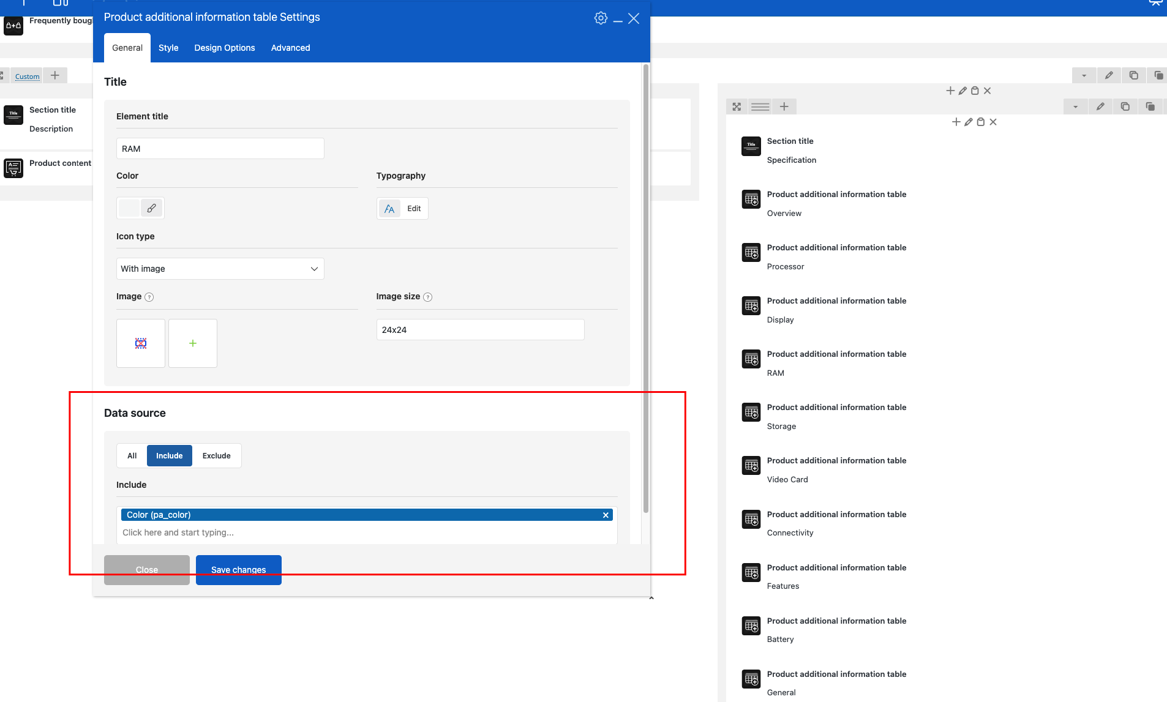Image resolution: width=1167 pixels, height=702 pixels.
Task: Add a new image with the green plus tile
Action: coord(193,343)
